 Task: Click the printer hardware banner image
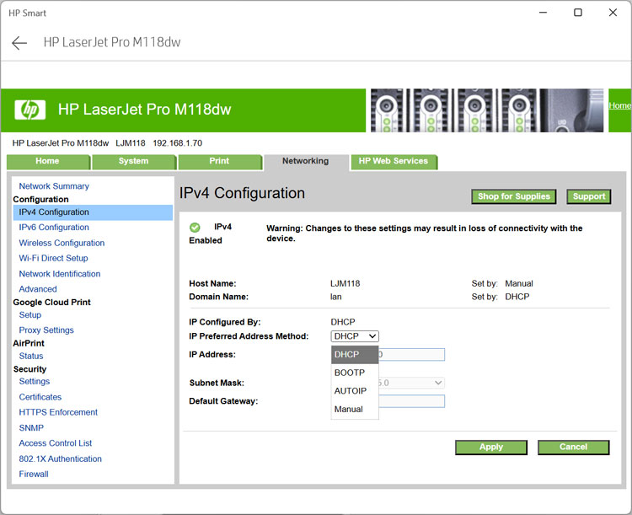tap(486, 110)
